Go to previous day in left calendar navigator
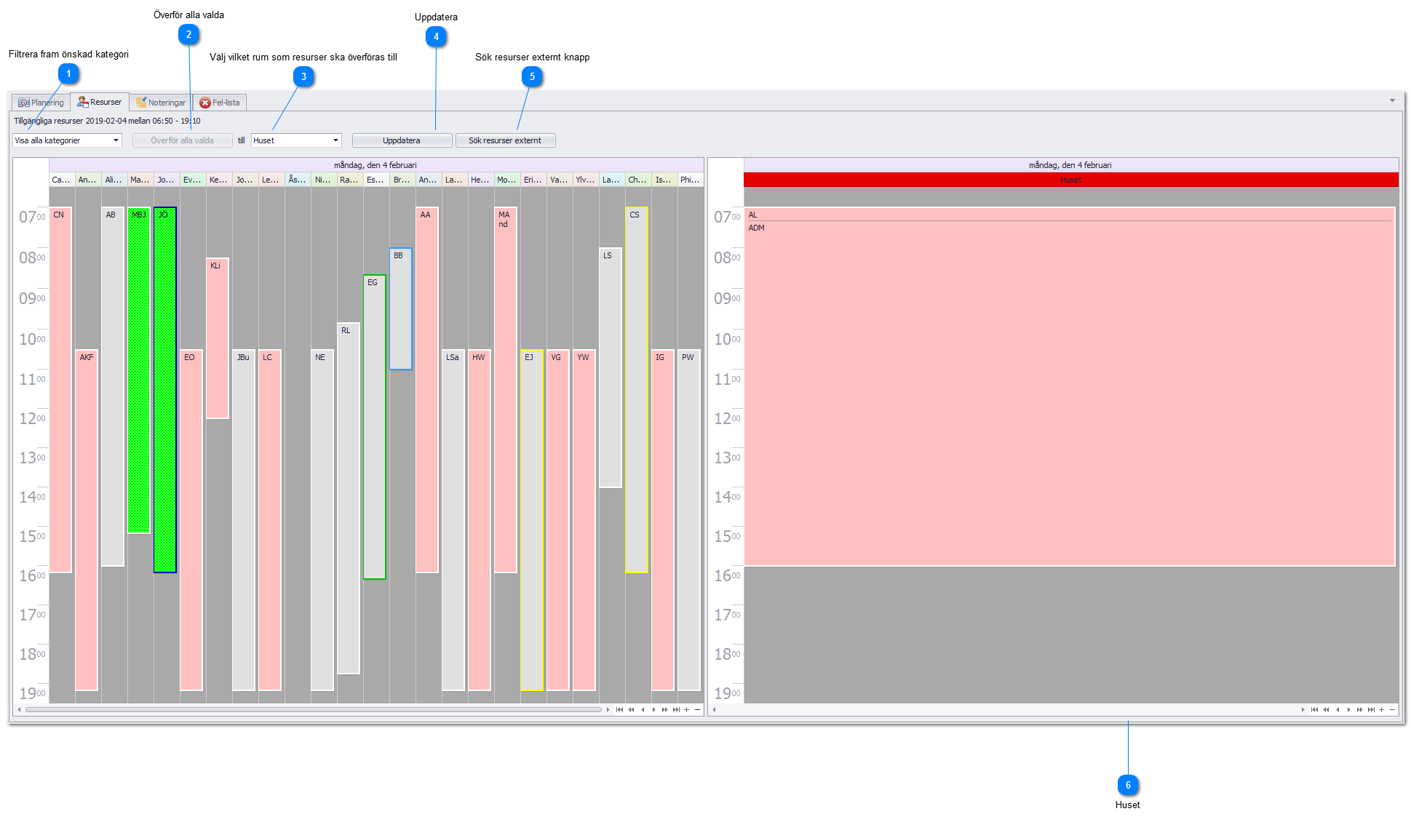 point(643,709)
